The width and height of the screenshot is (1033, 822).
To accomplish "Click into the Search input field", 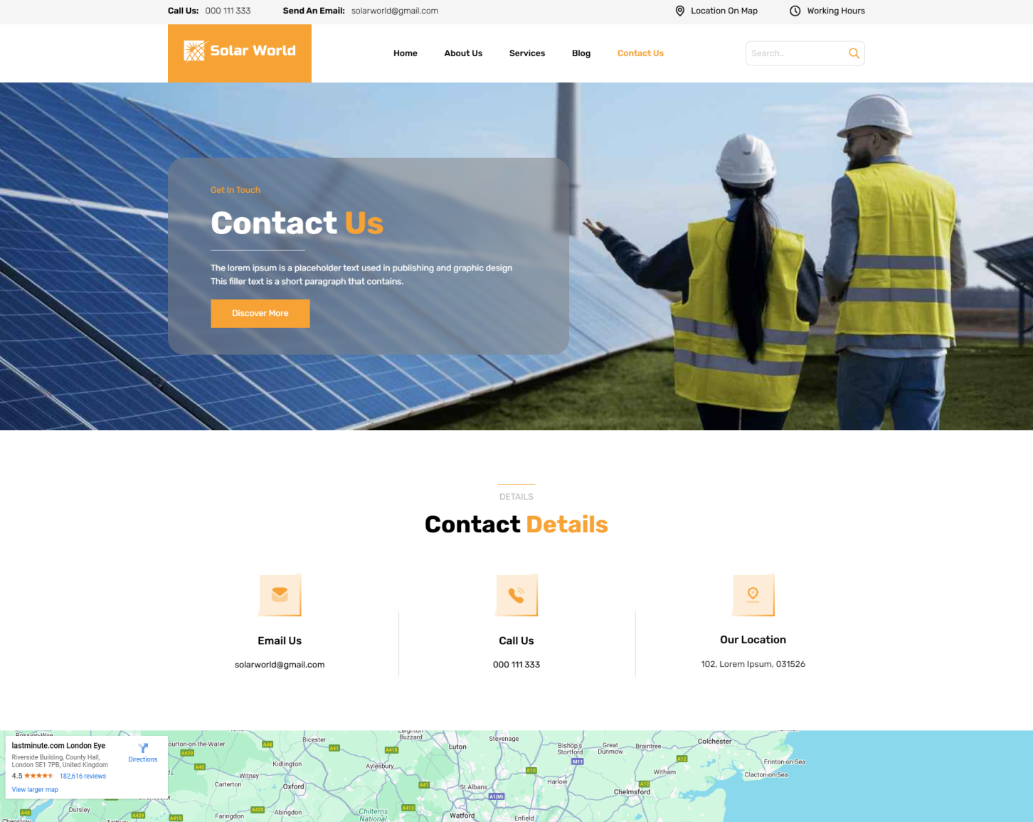I will click(797, 53).
